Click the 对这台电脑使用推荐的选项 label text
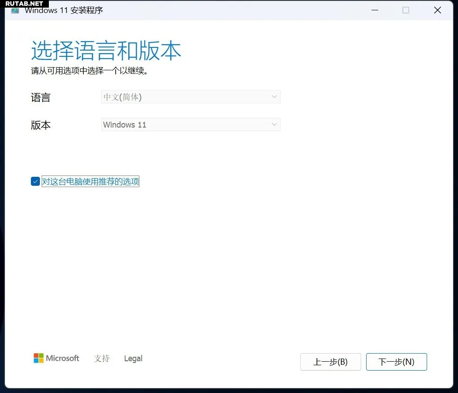Screen dimensions: 458x393 91,181
